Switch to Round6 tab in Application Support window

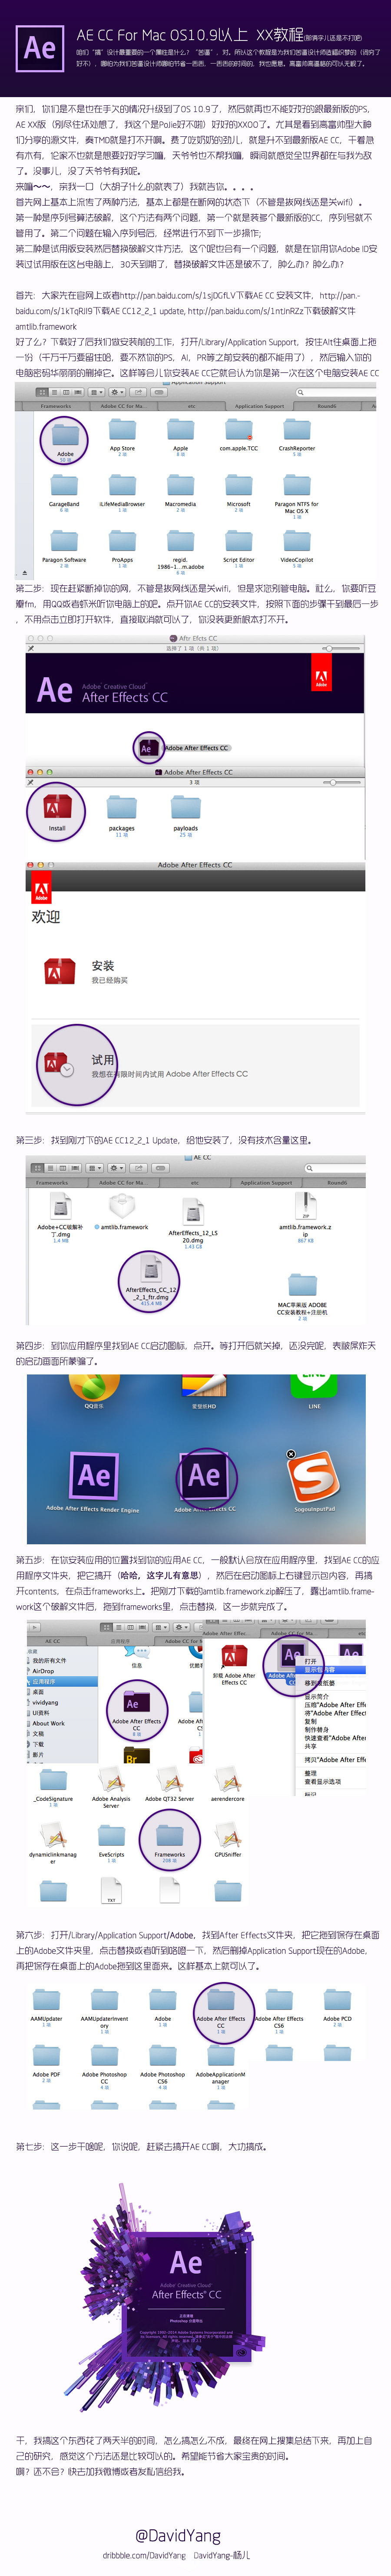(326, 406)
